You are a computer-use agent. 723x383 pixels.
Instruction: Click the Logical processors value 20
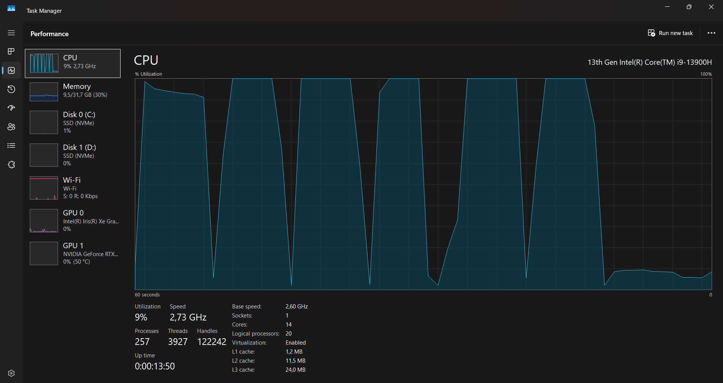tap(289, 334)
